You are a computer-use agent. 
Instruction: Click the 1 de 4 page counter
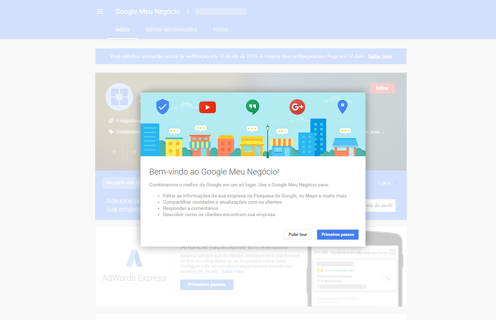384,183
